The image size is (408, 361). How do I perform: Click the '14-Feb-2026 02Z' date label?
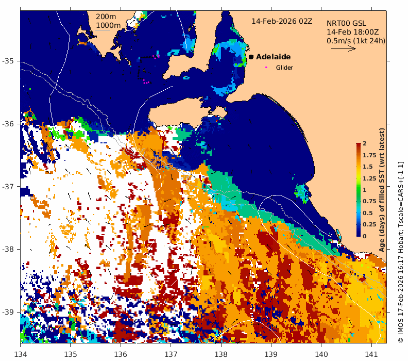282,21
